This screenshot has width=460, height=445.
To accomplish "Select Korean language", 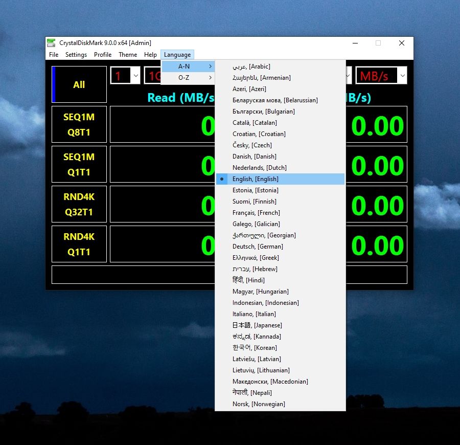I will (x=280, y=348).
